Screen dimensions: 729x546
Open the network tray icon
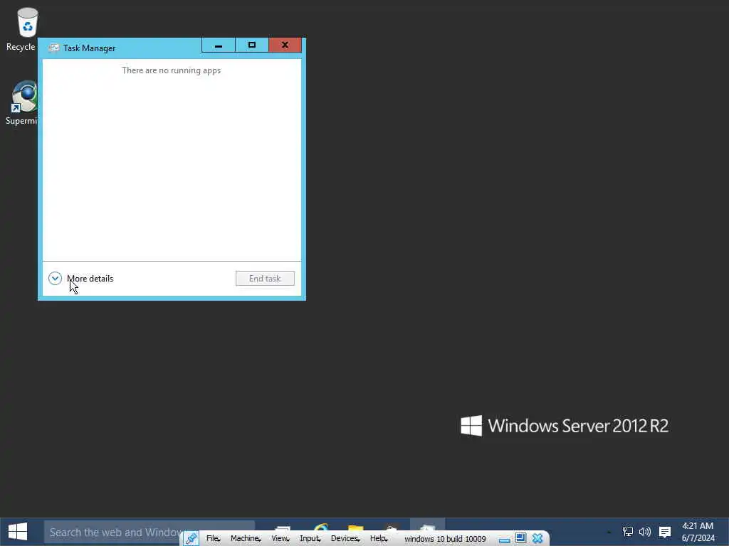tap(628, 532)
